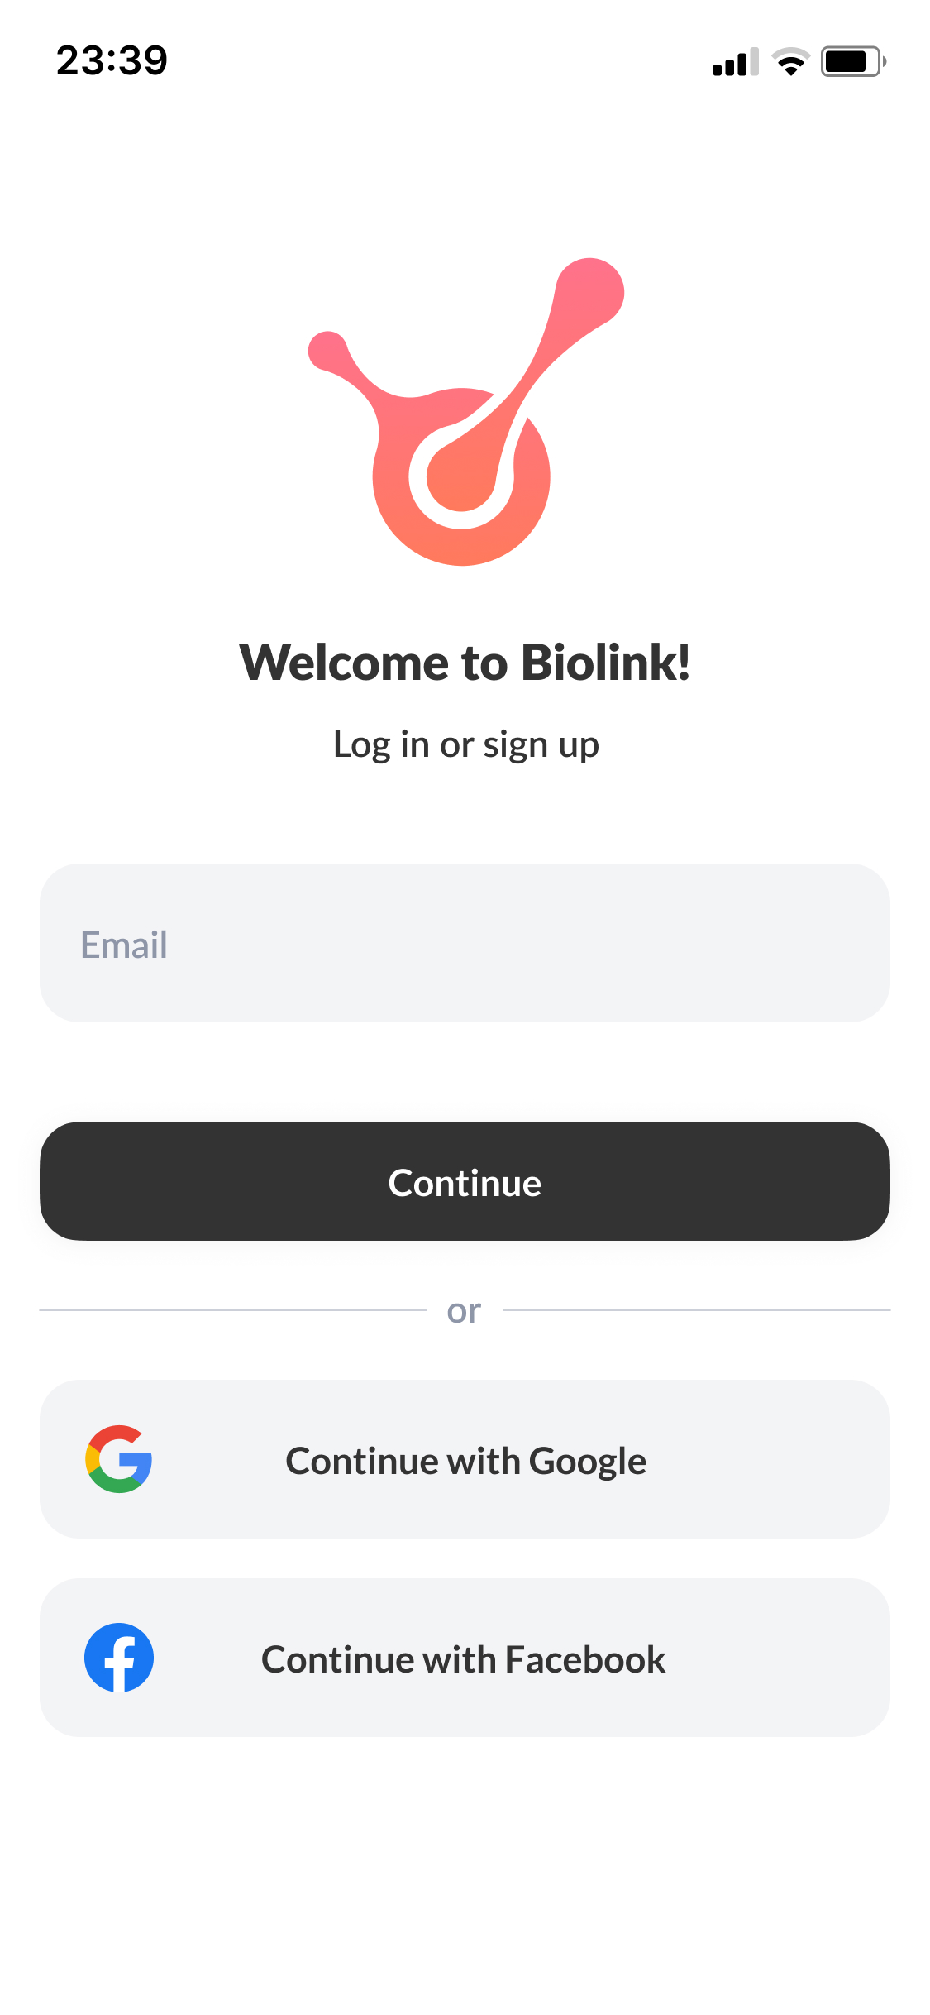The height and width of the screenshot is (2015, 930).
Task: Click the Google "G" logo icon
Action: pyautogui.click(x=119, y=1459)
